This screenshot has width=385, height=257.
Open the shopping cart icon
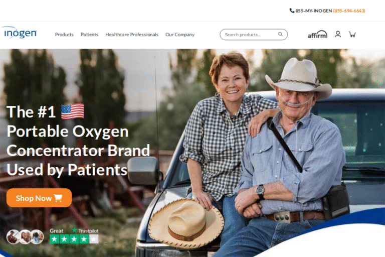pos(352,34)
